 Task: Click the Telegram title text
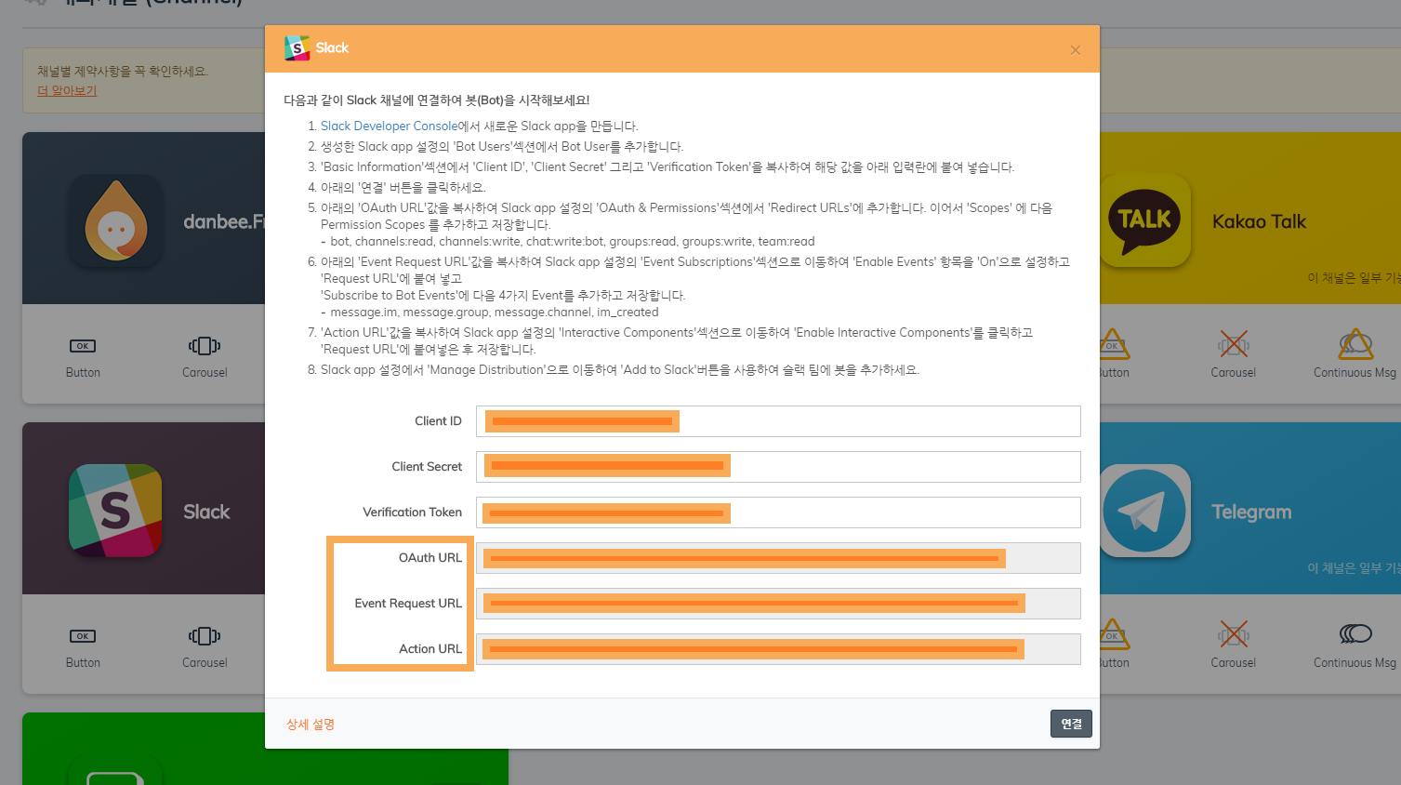(x=1251, y=512)
